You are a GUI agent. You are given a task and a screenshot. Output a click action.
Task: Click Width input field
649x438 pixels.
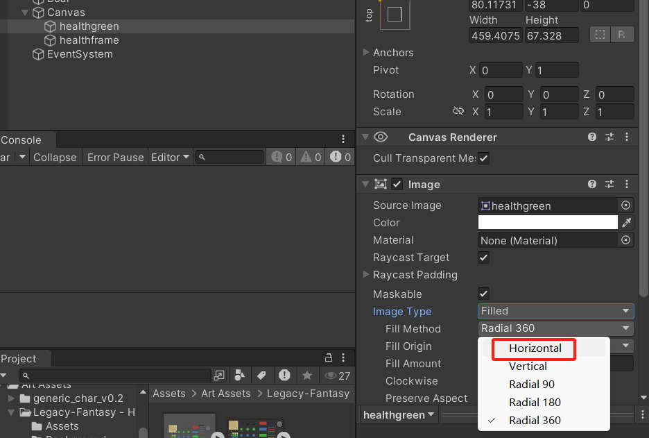(x=496, y=35)
